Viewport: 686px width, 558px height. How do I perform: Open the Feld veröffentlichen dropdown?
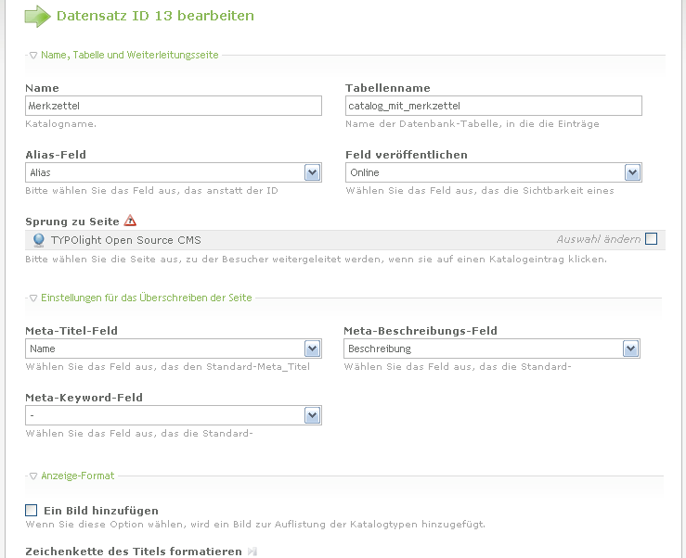point(633,172)
